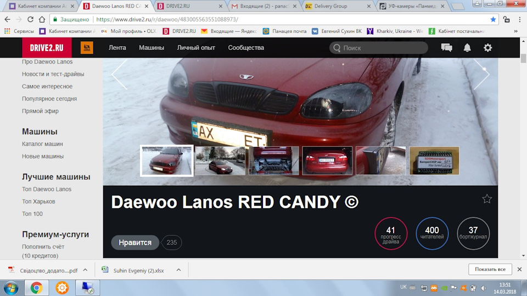Select the rear view car thumbnail
The height and width of the screenshot is (296, 527).
point(327,161)
